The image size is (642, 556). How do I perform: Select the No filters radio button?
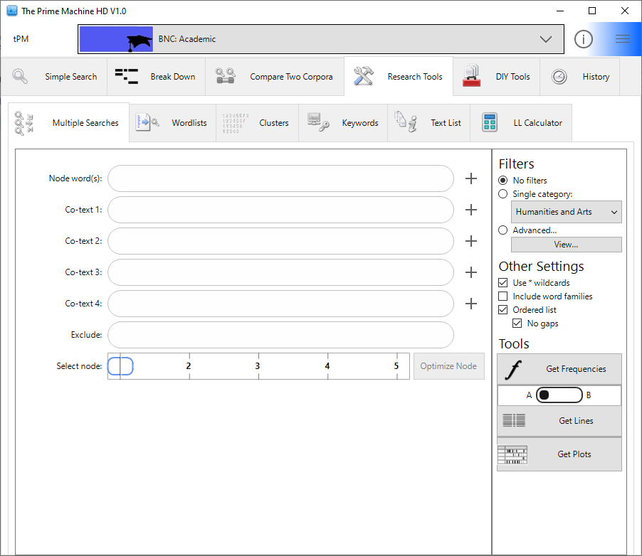pyautogui.click(x=502, y=181)
